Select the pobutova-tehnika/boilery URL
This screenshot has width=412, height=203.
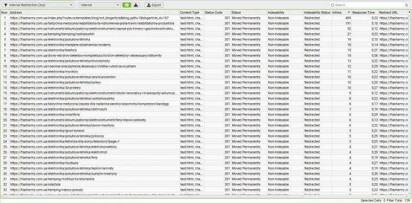(55, 82)
